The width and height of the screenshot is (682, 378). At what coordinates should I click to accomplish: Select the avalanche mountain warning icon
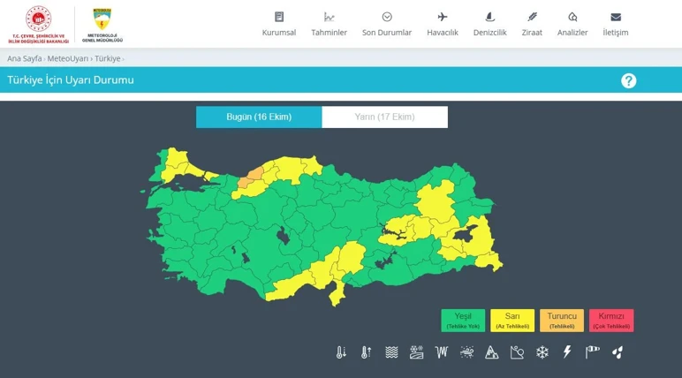[x=491, y=352]
